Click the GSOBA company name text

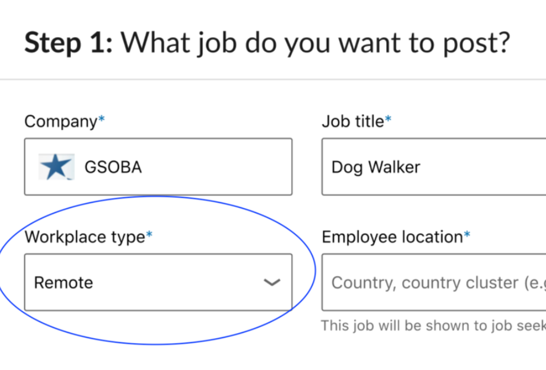(x=113, y=167)
